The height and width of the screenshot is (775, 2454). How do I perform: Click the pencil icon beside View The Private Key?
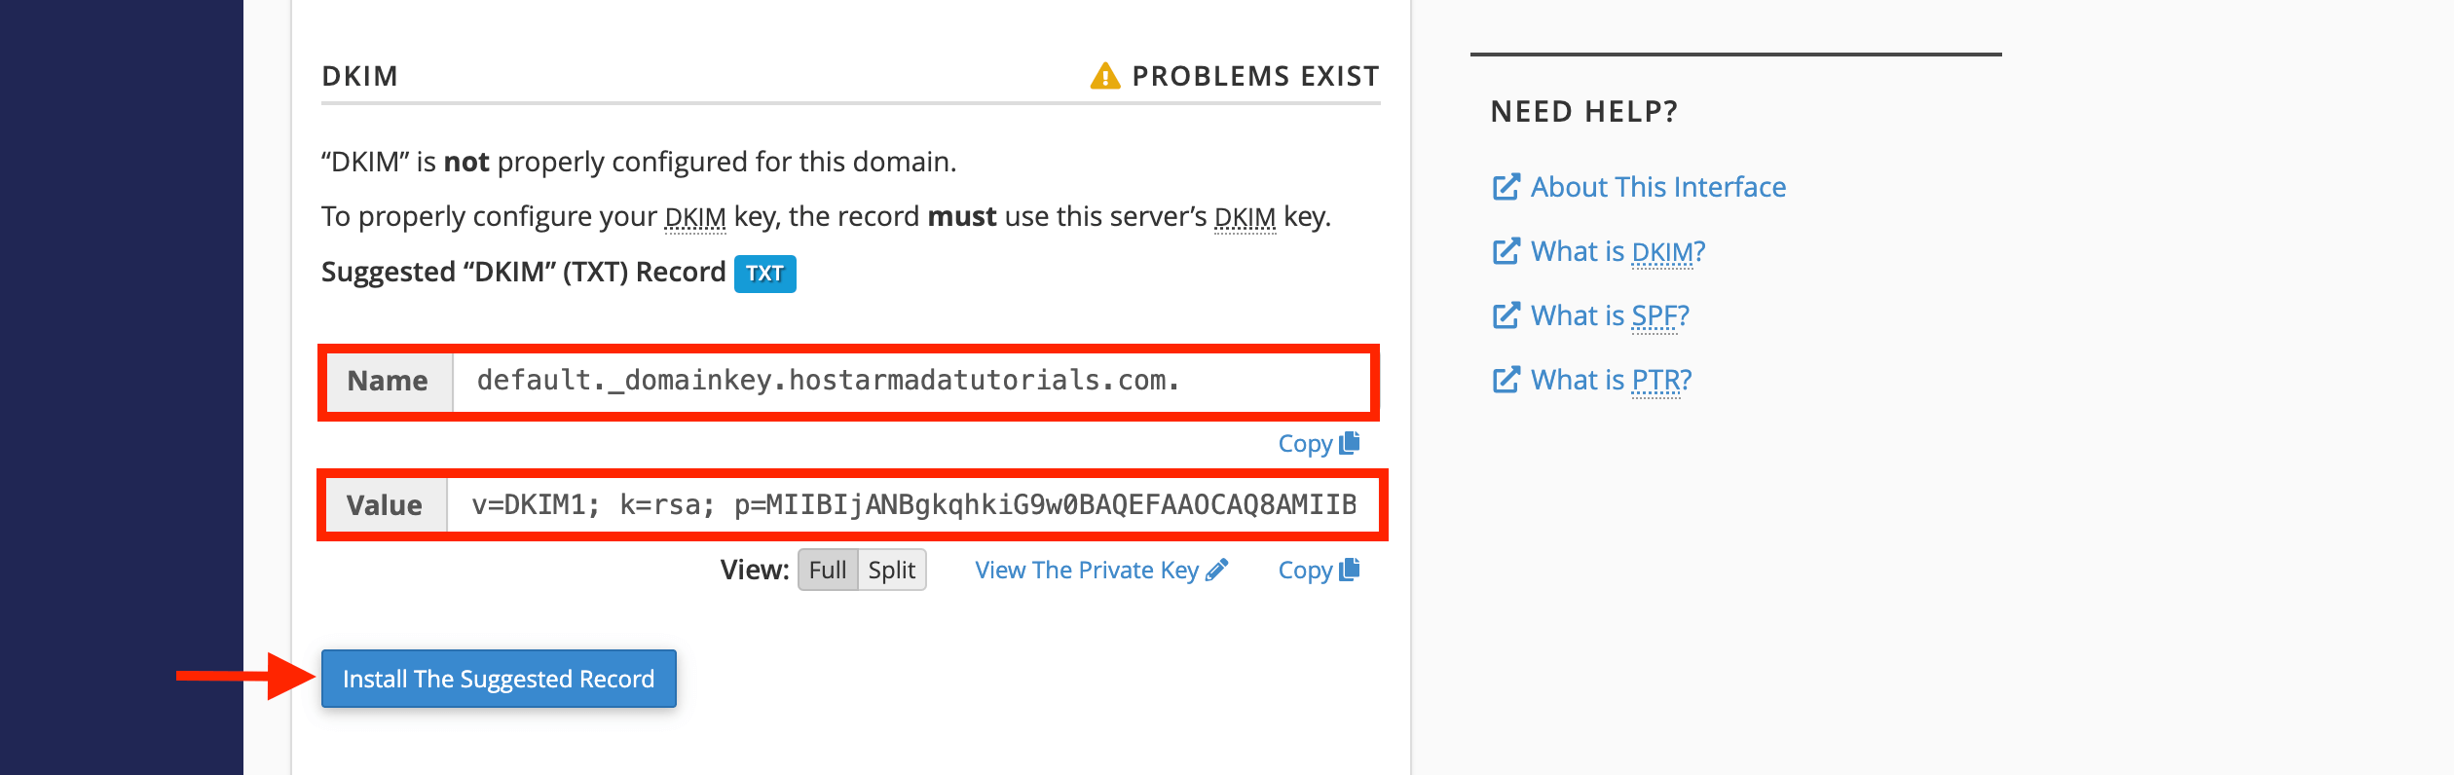coord(1217,570)
